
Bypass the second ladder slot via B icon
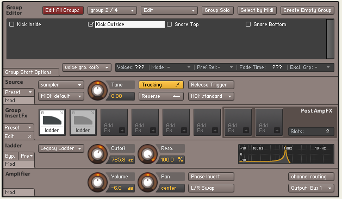[x=74, y=113]
